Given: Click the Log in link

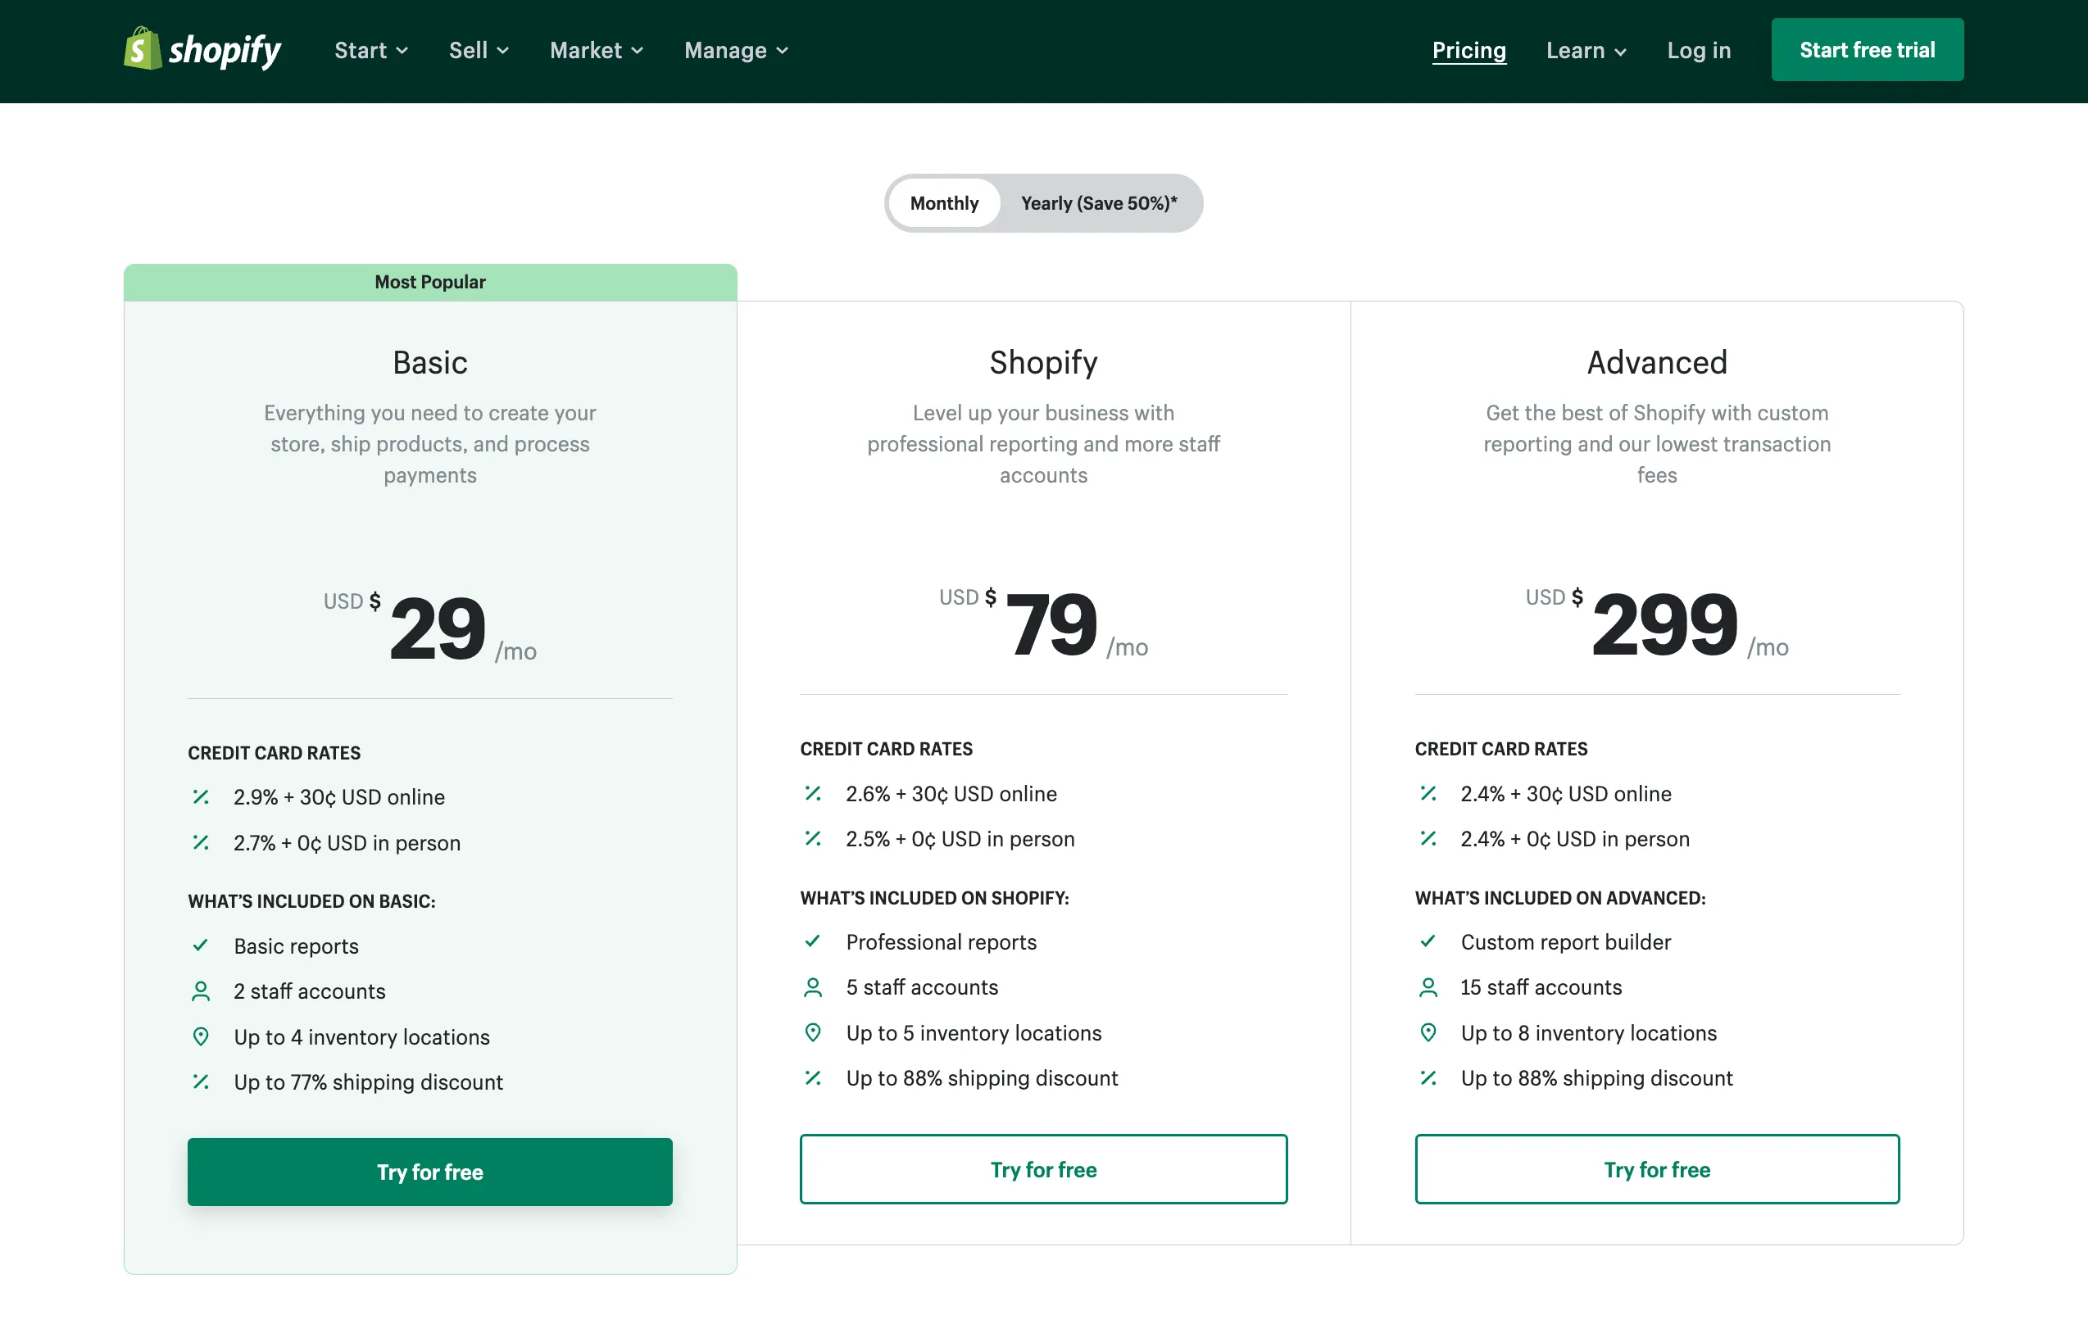Looking at the screenshot, I should (x=1698, y=50).
